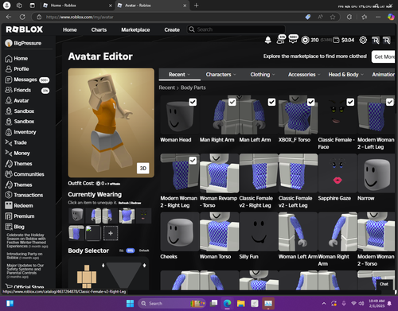Open friend requests icon in top bar
The image size is (398, 311).
point(281,40)
